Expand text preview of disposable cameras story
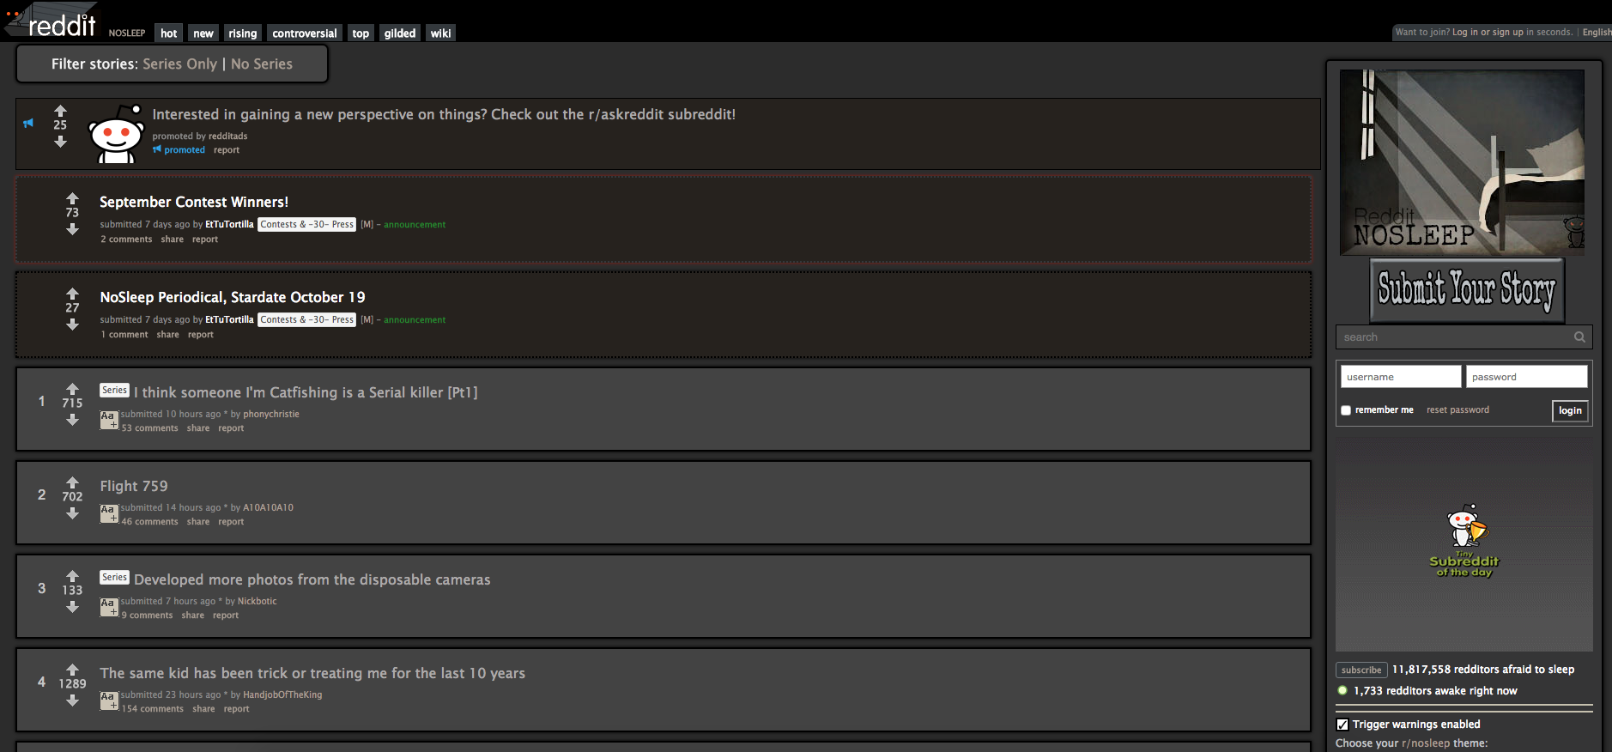Image resolution: width=1612 pixels, height=752 pixels. [x=109, y=607]
